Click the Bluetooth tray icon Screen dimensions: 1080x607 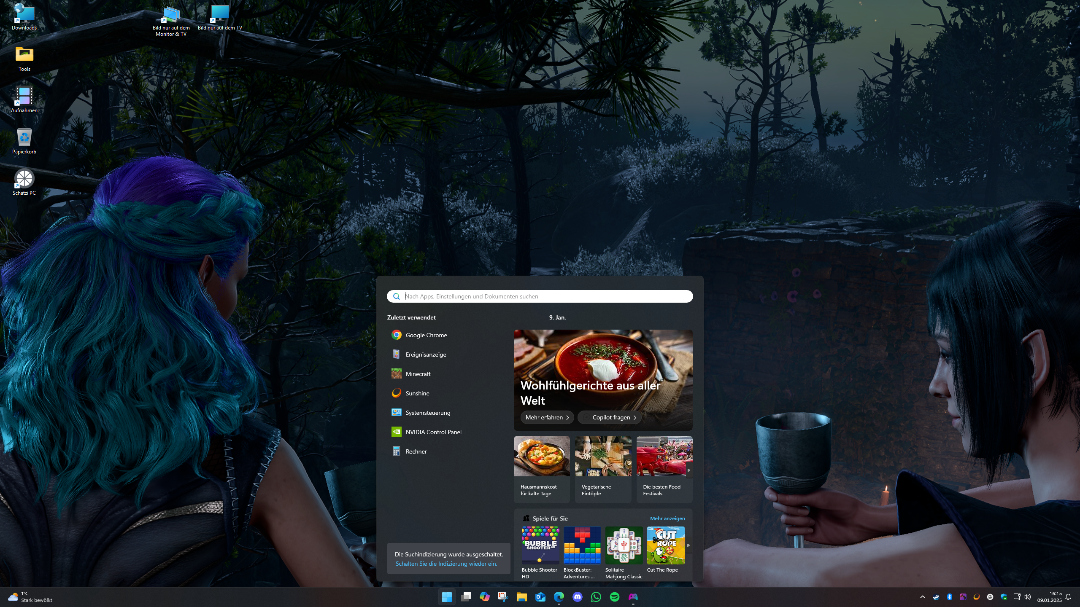coord(949,597)
